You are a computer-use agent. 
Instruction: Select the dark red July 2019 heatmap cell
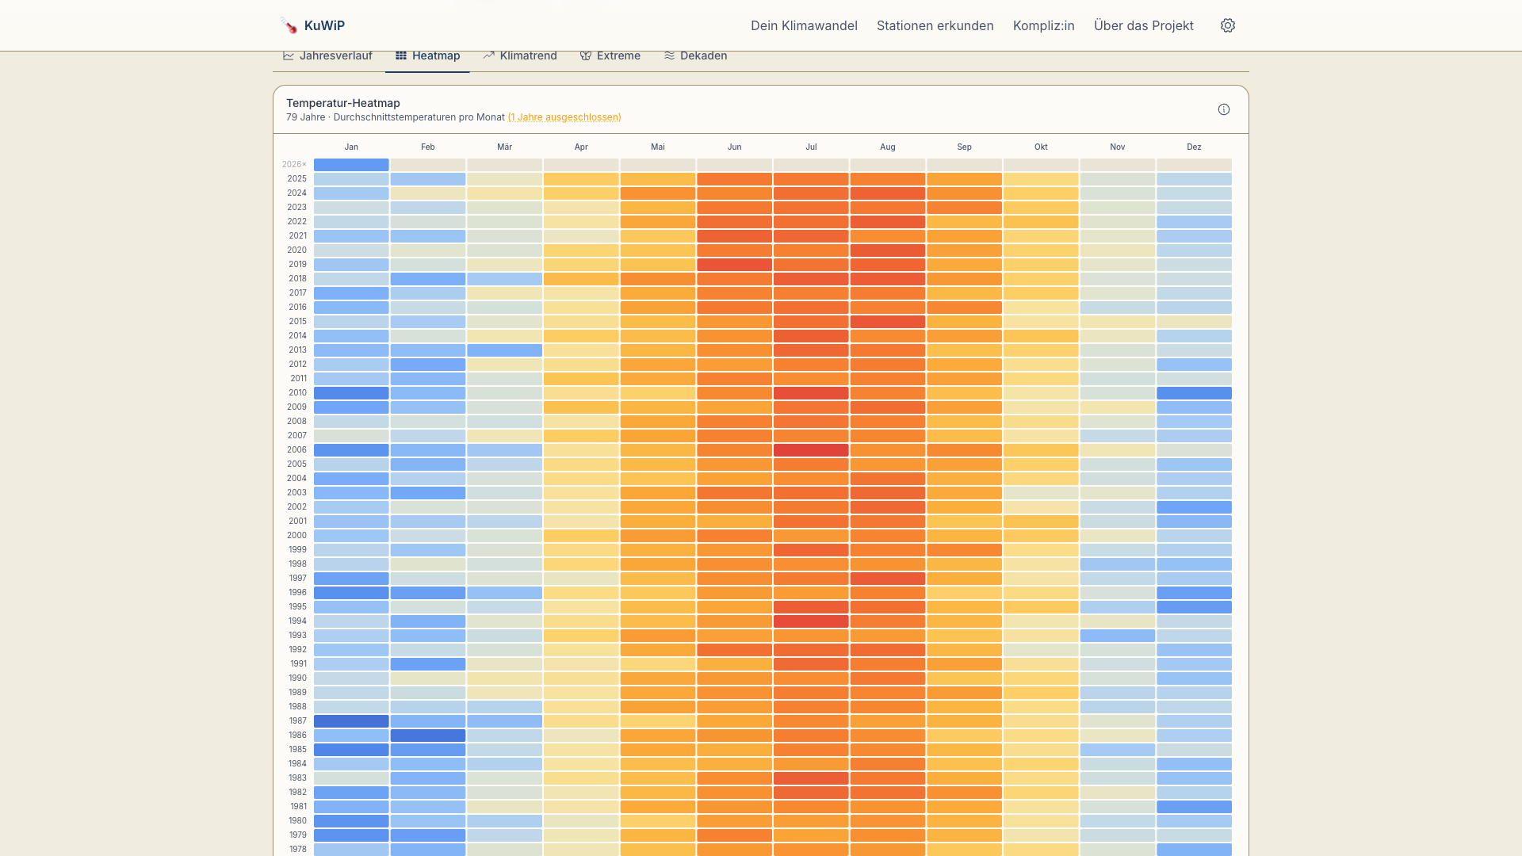pyautogui.click(x=811, y=264)
